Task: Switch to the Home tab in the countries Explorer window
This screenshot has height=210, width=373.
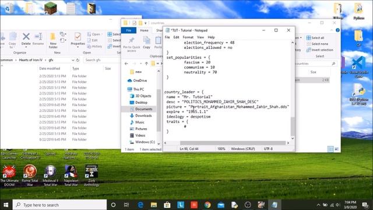Action: 144,30
